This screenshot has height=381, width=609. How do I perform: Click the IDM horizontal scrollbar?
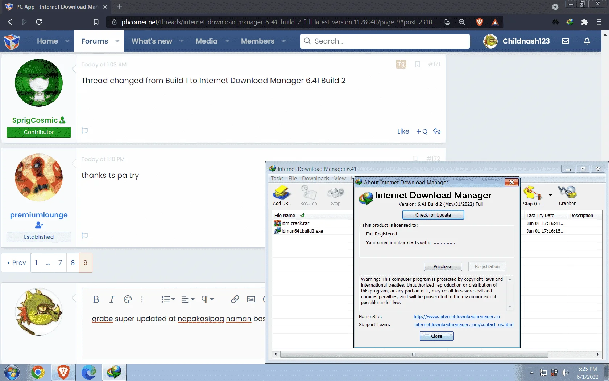pyautogui.click(x=414, y=354)
